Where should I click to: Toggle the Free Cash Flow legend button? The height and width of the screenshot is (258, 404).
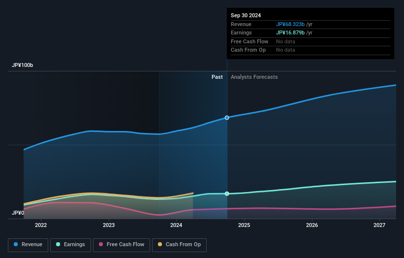[x=122, y=245]
